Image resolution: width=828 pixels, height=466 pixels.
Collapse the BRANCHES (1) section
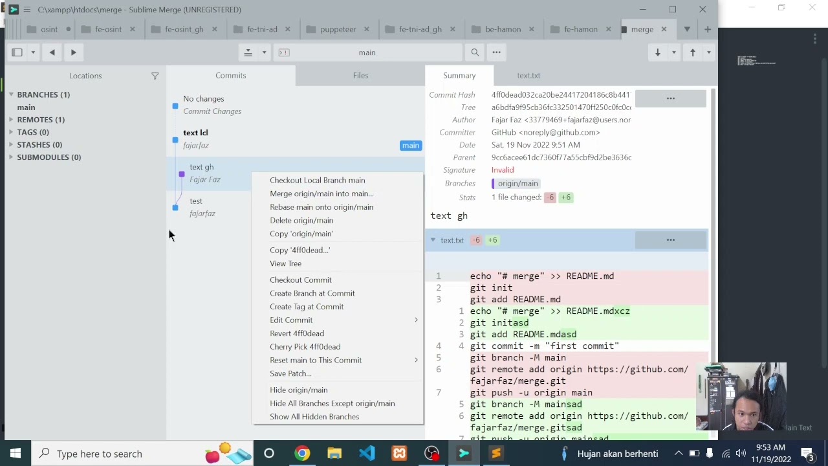click(x=11, y=94)
